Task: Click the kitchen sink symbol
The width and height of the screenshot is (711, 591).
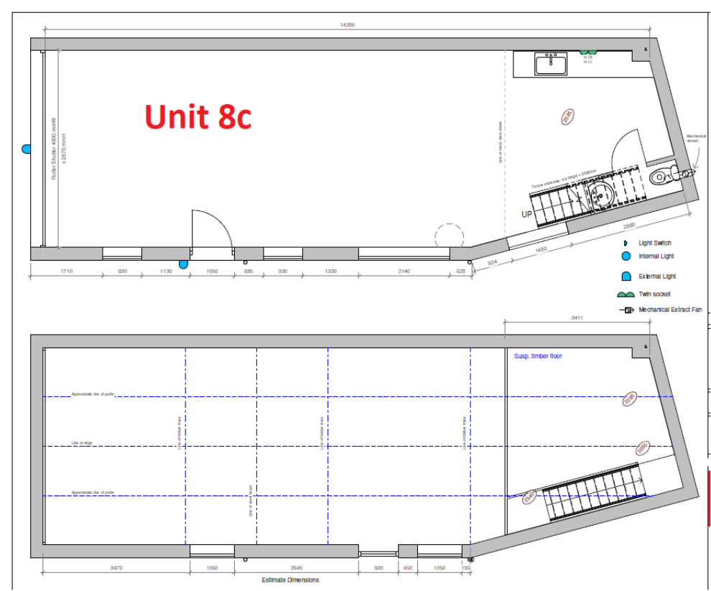Action: point(551,65)
